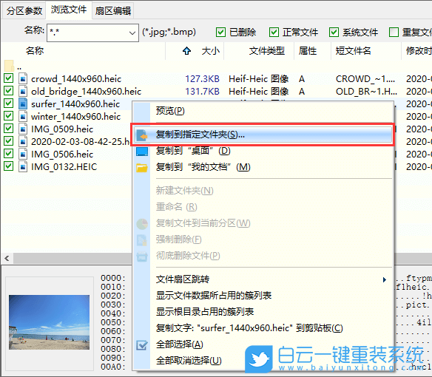Viewport: 432px width, 377px height.
Task: Click hex offset 0000: in sector view
Action: pyautogui.click(x=113, y=278)
